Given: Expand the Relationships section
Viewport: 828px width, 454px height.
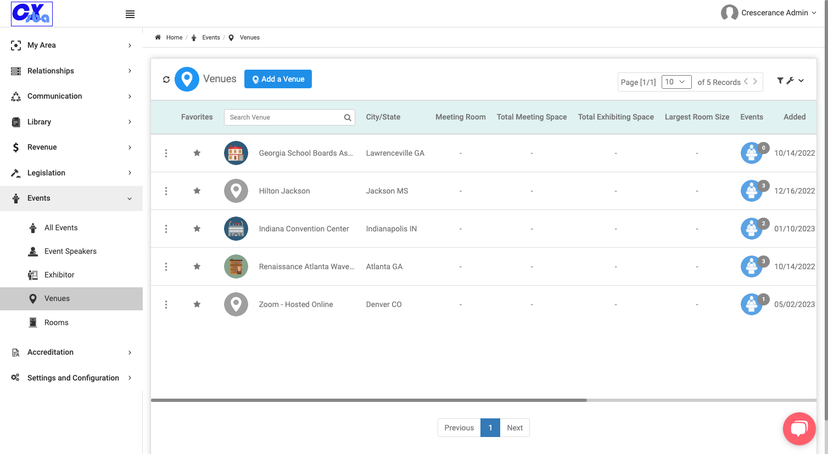Looking at the screenshot, I should 71,71.
